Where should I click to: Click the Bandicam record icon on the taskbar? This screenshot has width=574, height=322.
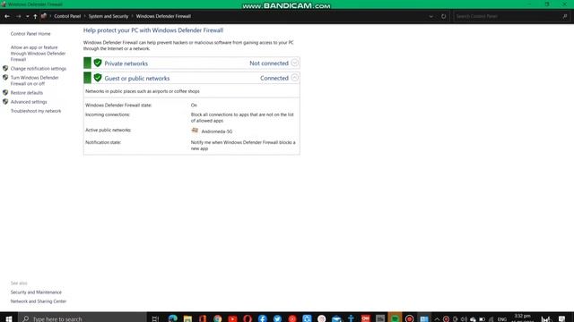coord(409,318)
